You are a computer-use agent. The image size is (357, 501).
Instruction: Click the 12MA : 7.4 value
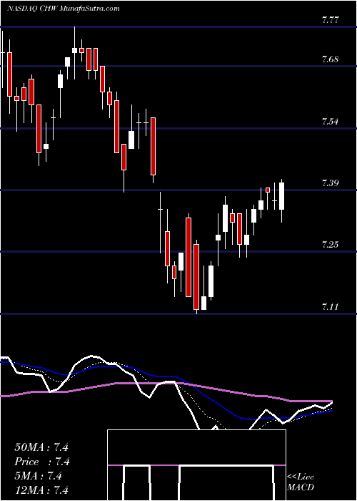pyautogui.click(x=41, y=490)
